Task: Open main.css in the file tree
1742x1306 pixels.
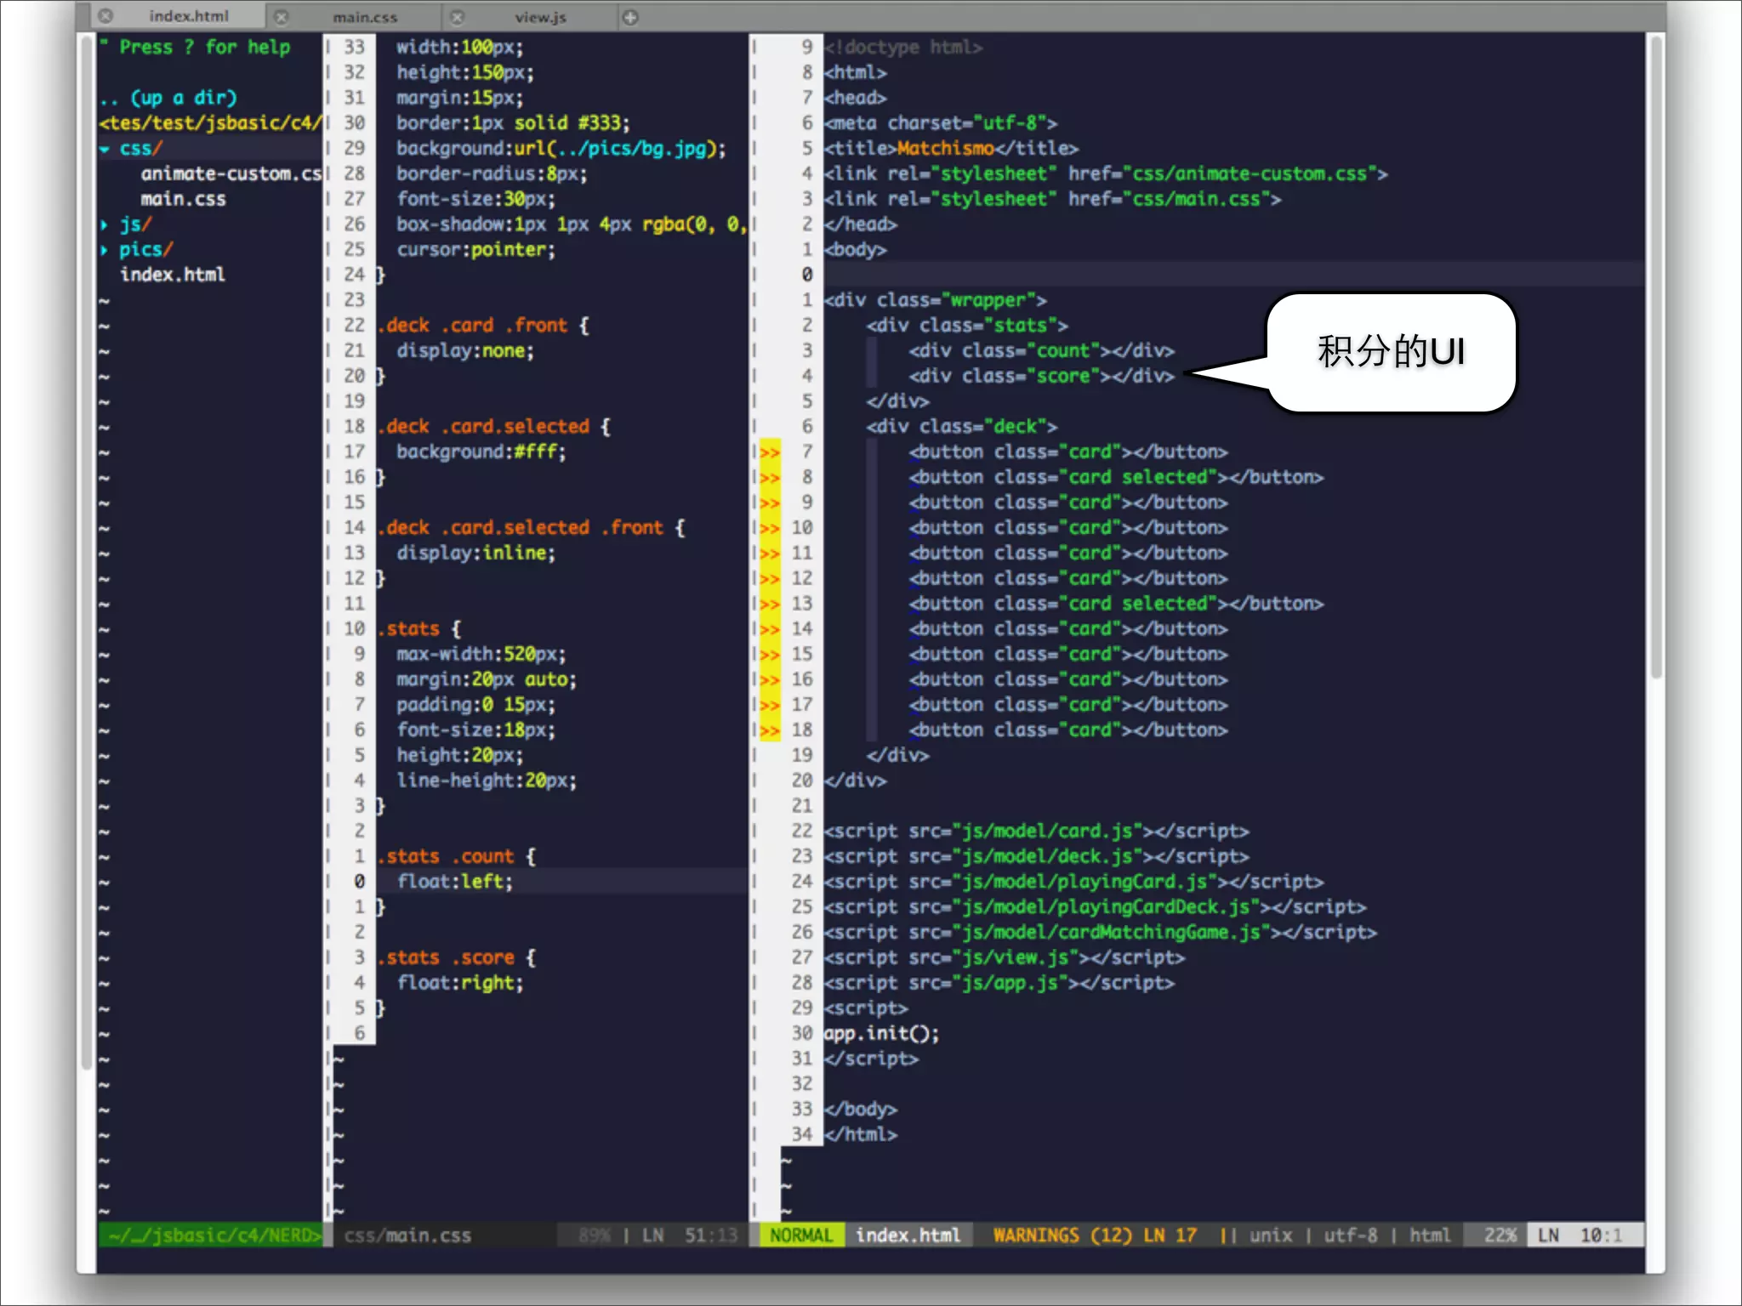Action: click(x=183, y=199)
